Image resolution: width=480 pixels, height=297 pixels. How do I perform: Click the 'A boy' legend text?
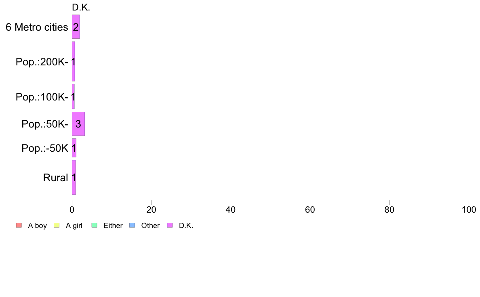tap(37, 226)
